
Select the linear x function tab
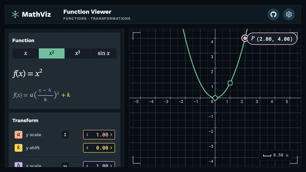(x=25, y=53)
